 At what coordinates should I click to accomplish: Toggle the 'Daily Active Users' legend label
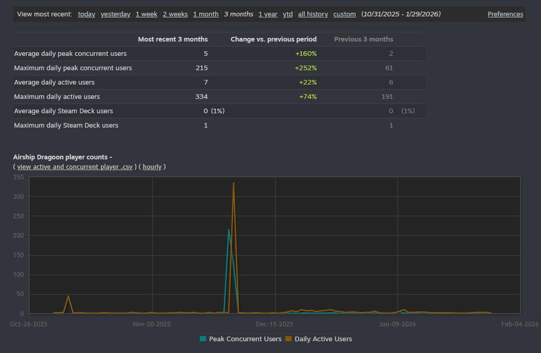tap(323, 339)
